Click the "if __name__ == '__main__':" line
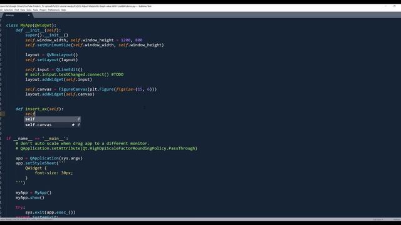 point(38,139)
